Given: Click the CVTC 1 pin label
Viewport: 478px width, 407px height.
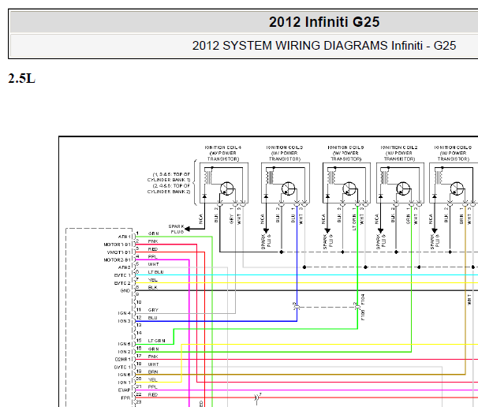Looking at the screenshot, I should click(x=122, y=368).
